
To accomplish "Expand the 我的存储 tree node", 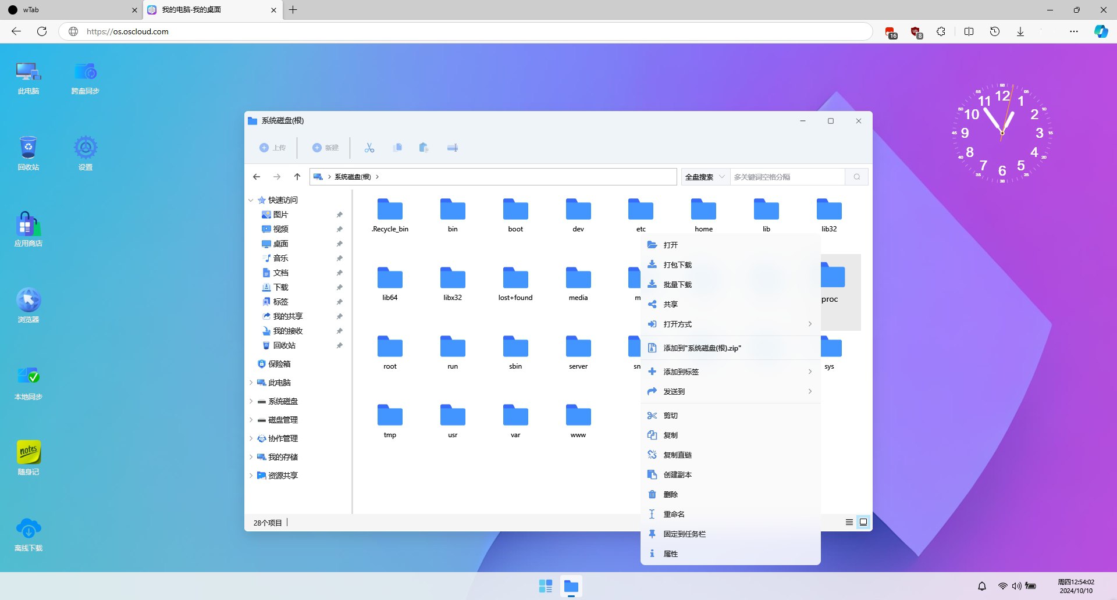I will 251,457.
